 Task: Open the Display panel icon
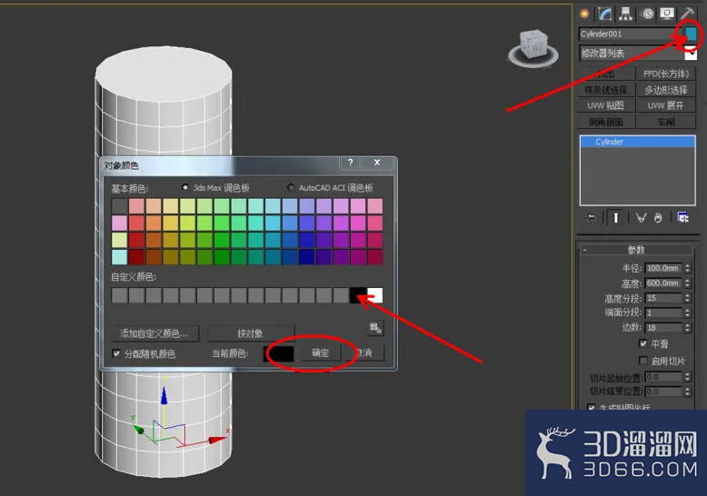[x=667, y=14]
